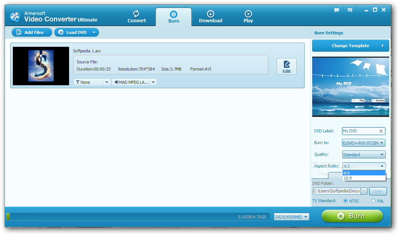Click the Download arrow icon
The image size is (399, 235).
[210, 14]
